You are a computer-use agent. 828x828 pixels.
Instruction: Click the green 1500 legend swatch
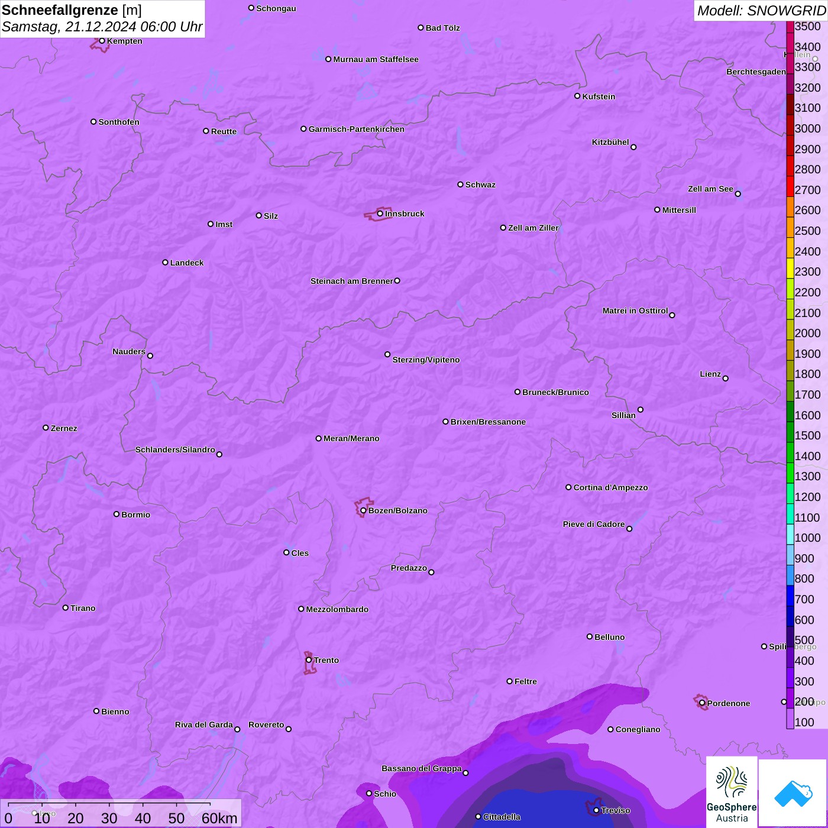click(x=790, y=432)
